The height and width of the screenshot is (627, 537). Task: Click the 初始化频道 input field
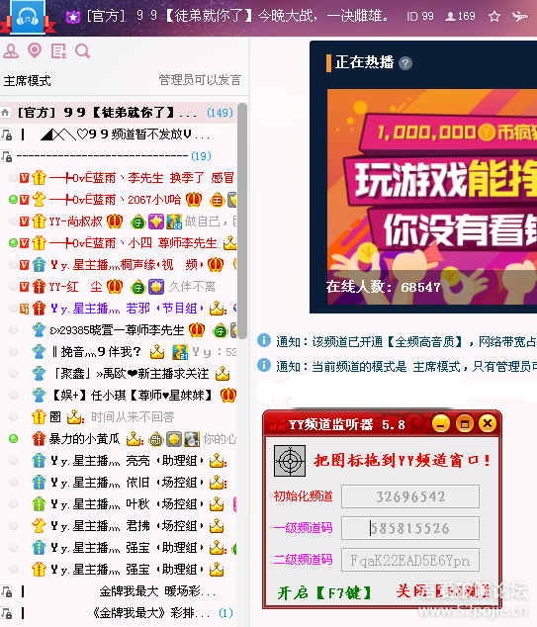tap(410, 496)
